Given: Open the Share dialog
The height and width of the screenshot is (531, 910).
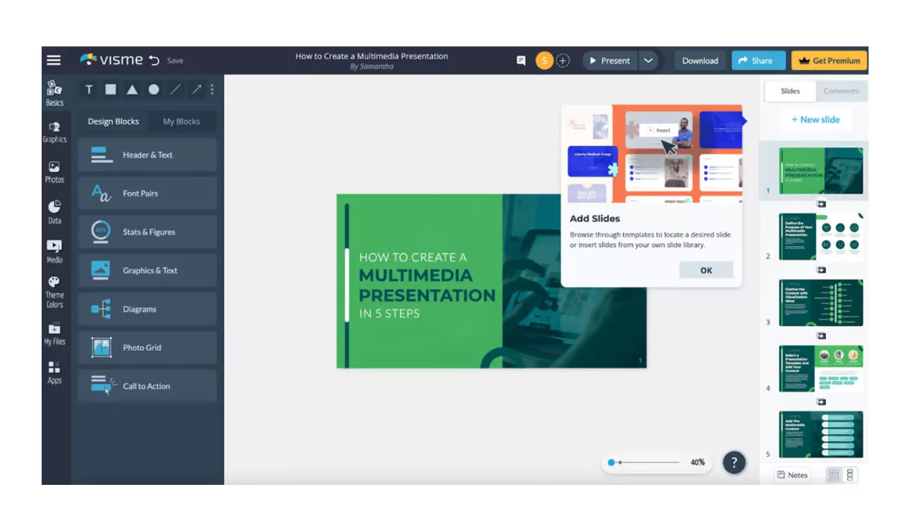Looking at the screenshot, I should [x=758, y=60].
